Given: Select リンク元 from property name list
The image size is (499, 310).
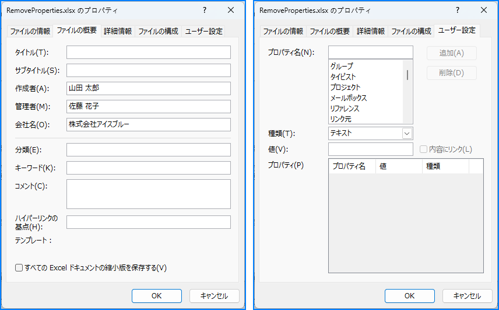Looking at the screenshot, I should pos(366,119).
